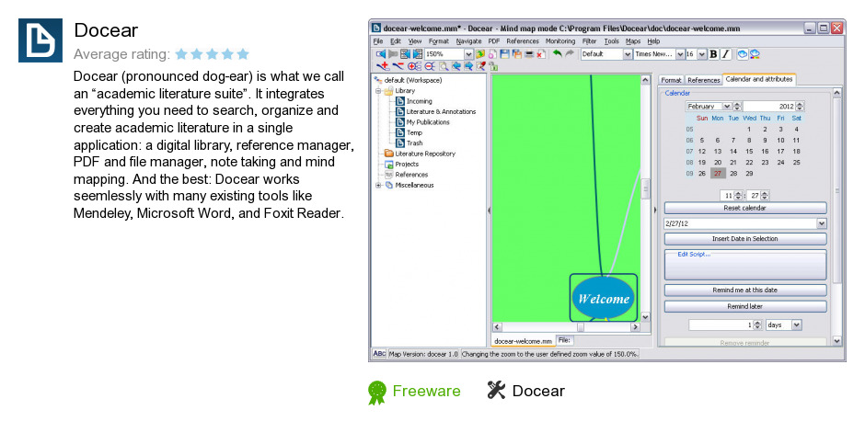
Task: Click the greyed-out forward arrow toolbar icon
Action: (x=393, y=54)
